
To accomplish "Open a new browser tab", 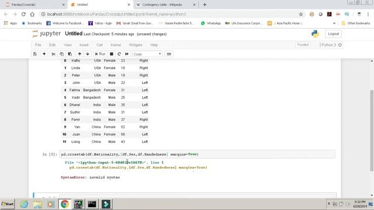I will click(x=205, y=5).
